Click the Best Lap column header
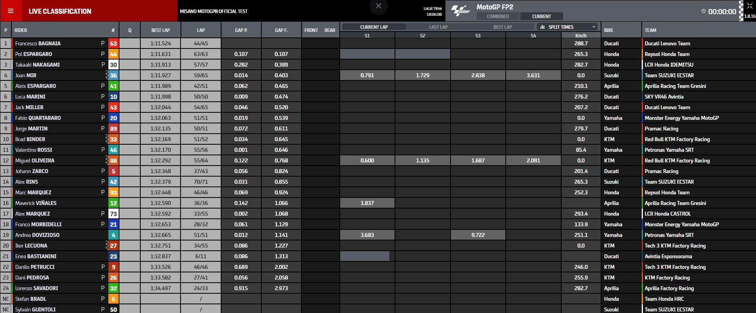Image resolution: width=756 pixels, height=313 pixels. point(160,30)
